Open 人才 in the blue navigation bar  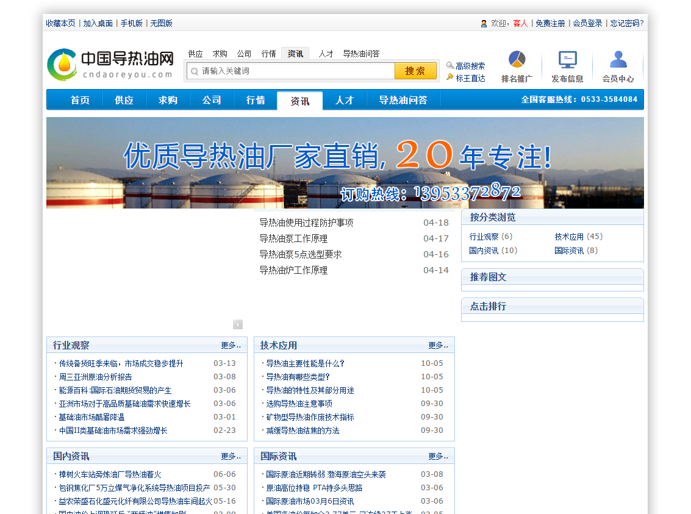[x=345, y=100]
